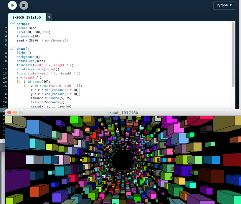Click the 'for i in range(36):' line

[x=33, y=82]
